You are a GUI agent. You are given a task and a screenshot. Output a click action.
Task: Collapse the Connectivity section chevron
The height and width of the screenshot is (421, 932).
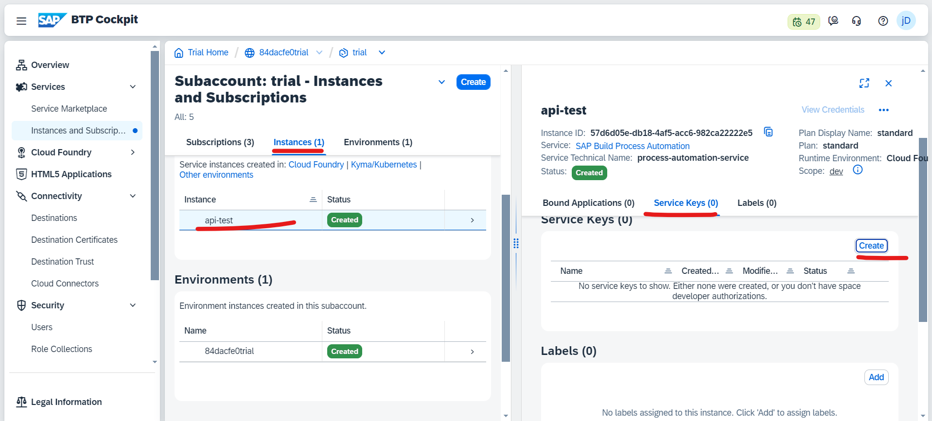click(x=133, y=196)
